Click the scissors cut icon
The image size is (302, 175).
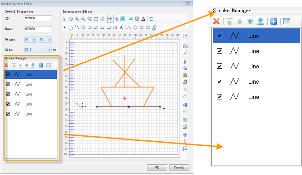pyautogui.click(x=185, y=62)
